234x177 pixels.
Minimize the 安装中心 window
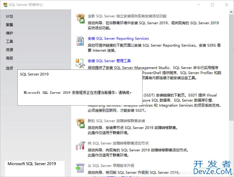click(x=199, y=5)
